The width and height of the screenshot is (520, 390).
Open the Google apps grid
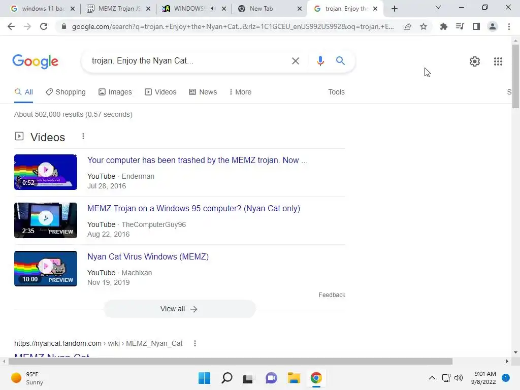(x=498, y=61)
